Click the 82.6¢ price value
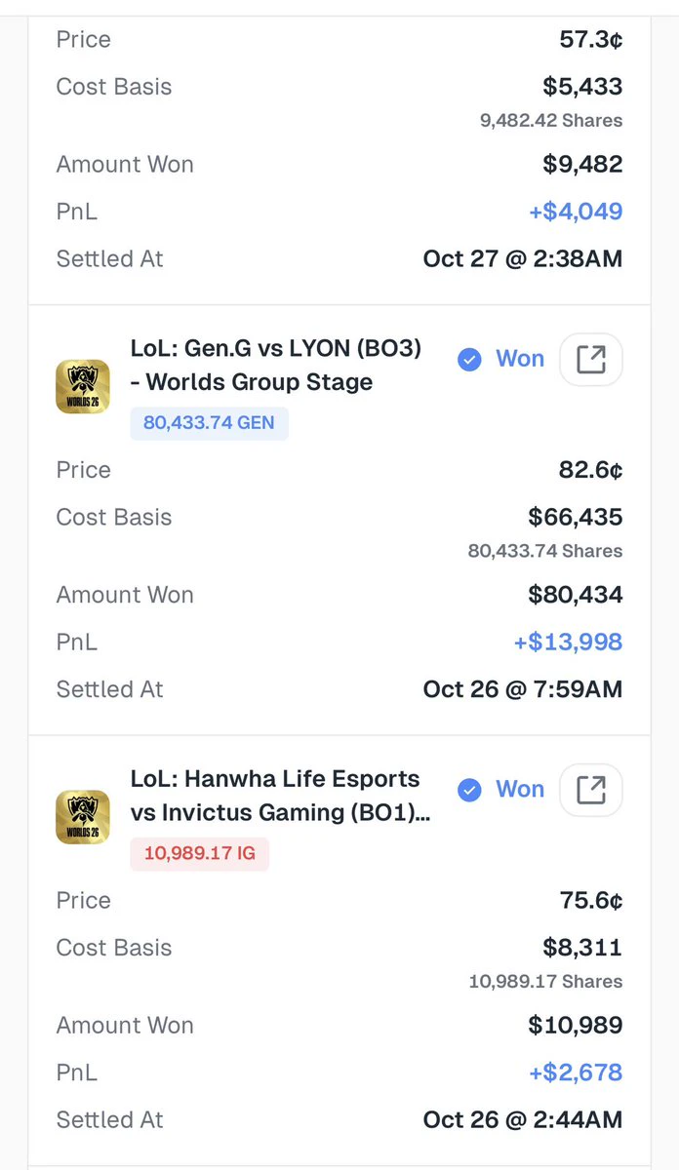 tap(591, 470)
